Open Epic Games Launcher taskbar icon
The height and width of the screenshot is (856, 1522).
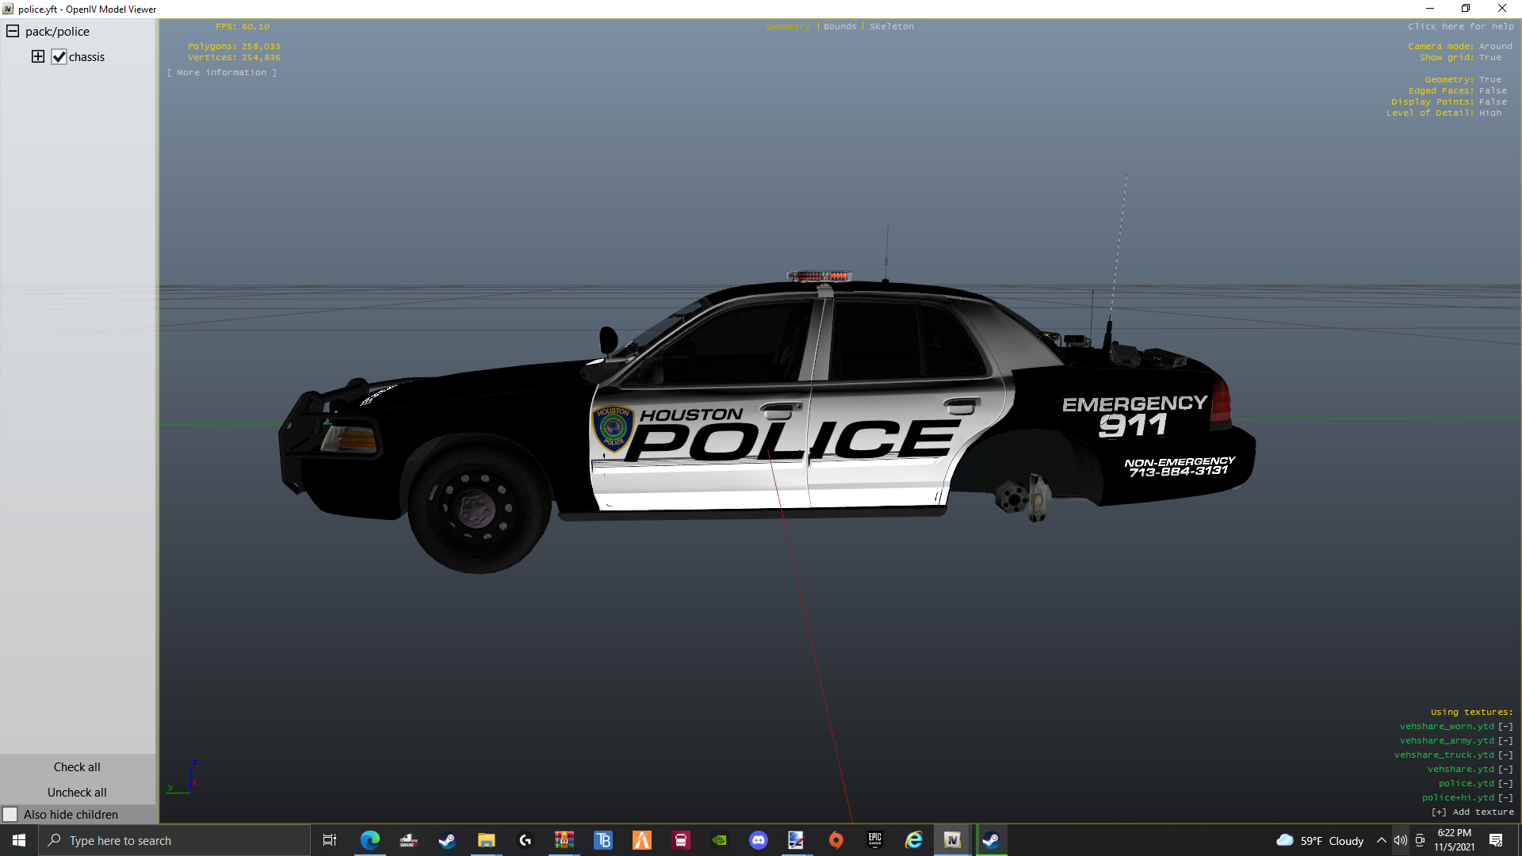(875, 840)
